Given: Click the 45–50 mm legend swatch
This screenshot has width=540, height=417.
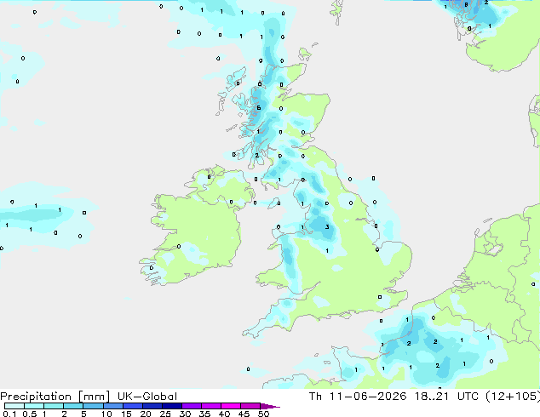Looking at the screenshot, I should point(250,406).
